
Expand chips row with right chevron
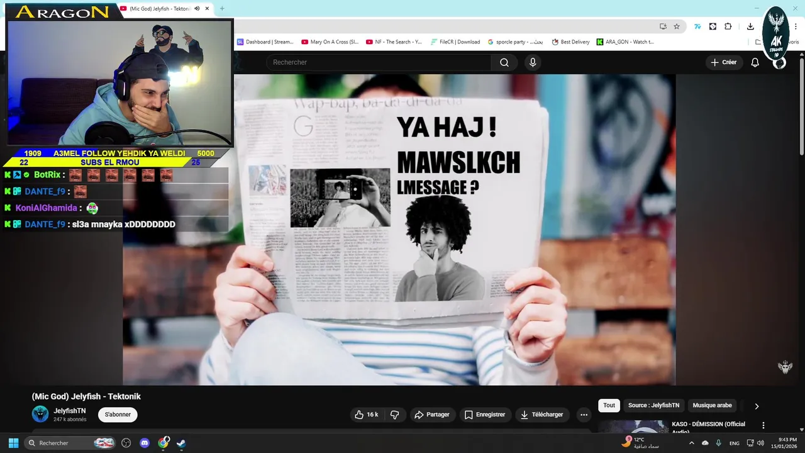(757, 406)
